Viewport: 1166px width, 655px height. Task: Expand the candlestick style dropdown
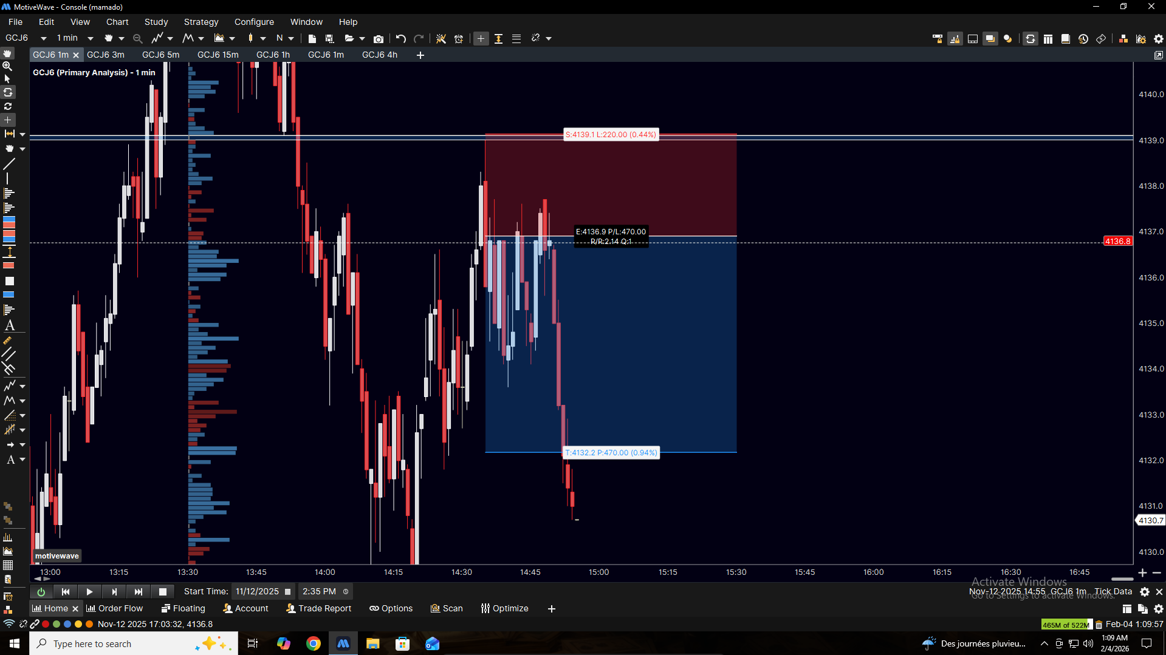(263, 38)
